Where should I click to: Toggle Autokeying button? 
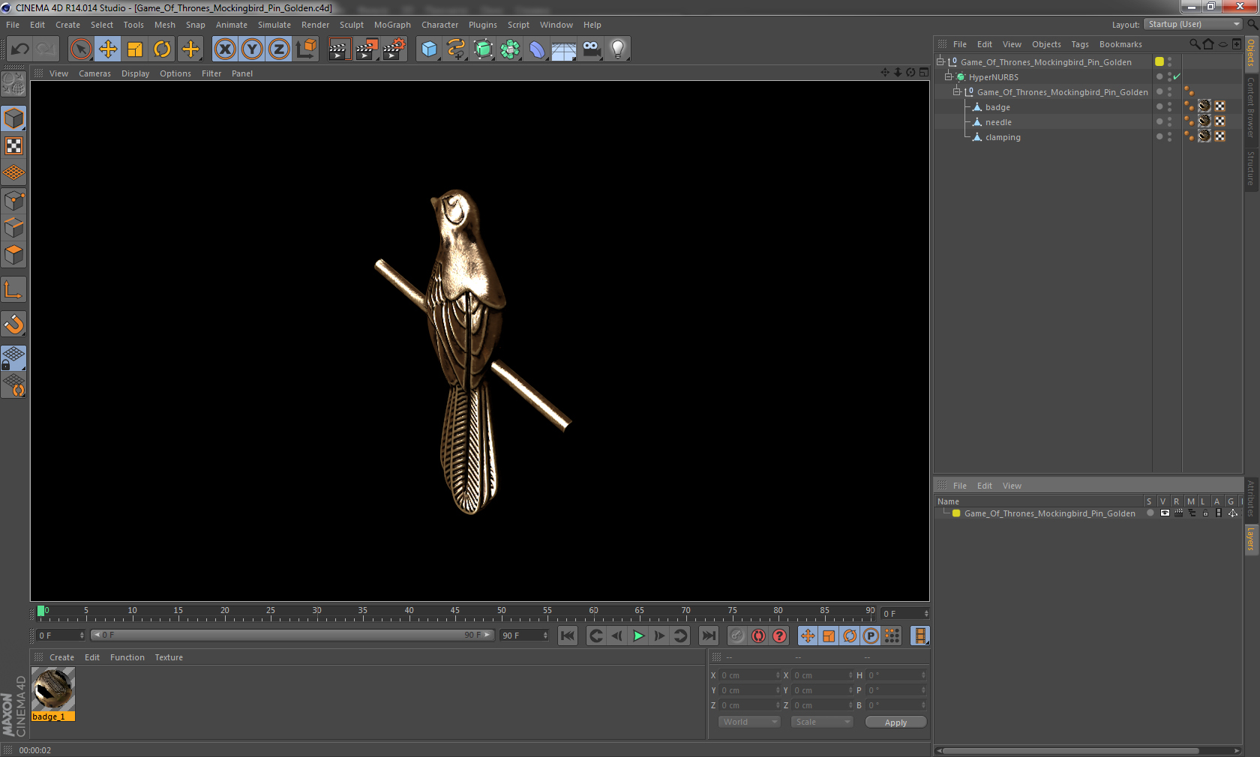pyautogui.click(x=758, y=636)
